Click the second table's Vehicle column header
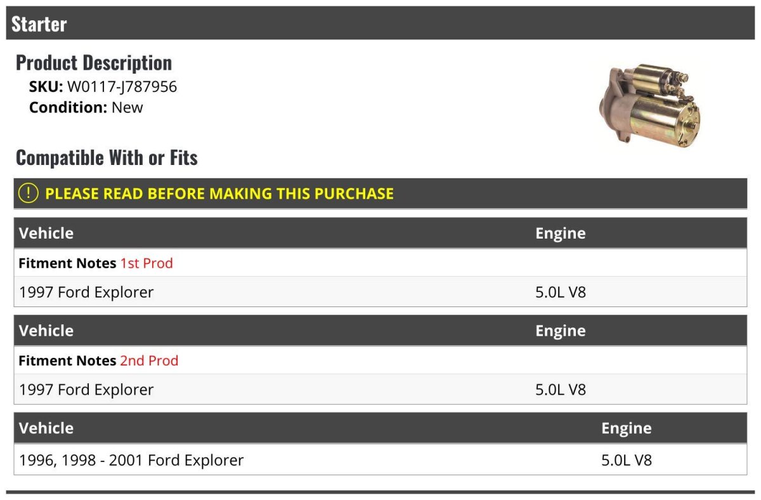 [x=46, y=331]
